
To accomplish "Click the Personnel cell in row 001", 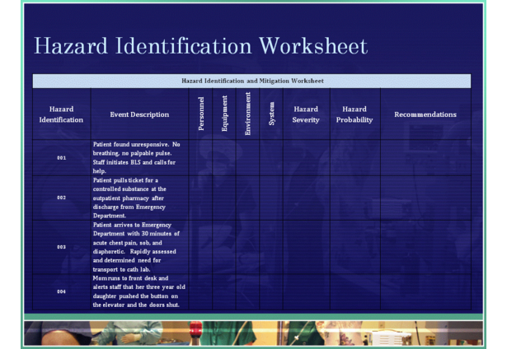I will [201, 157].
